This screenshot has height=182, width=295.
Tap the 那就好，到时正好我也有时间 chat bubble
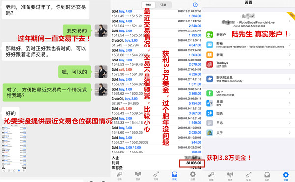click(46, 51)
